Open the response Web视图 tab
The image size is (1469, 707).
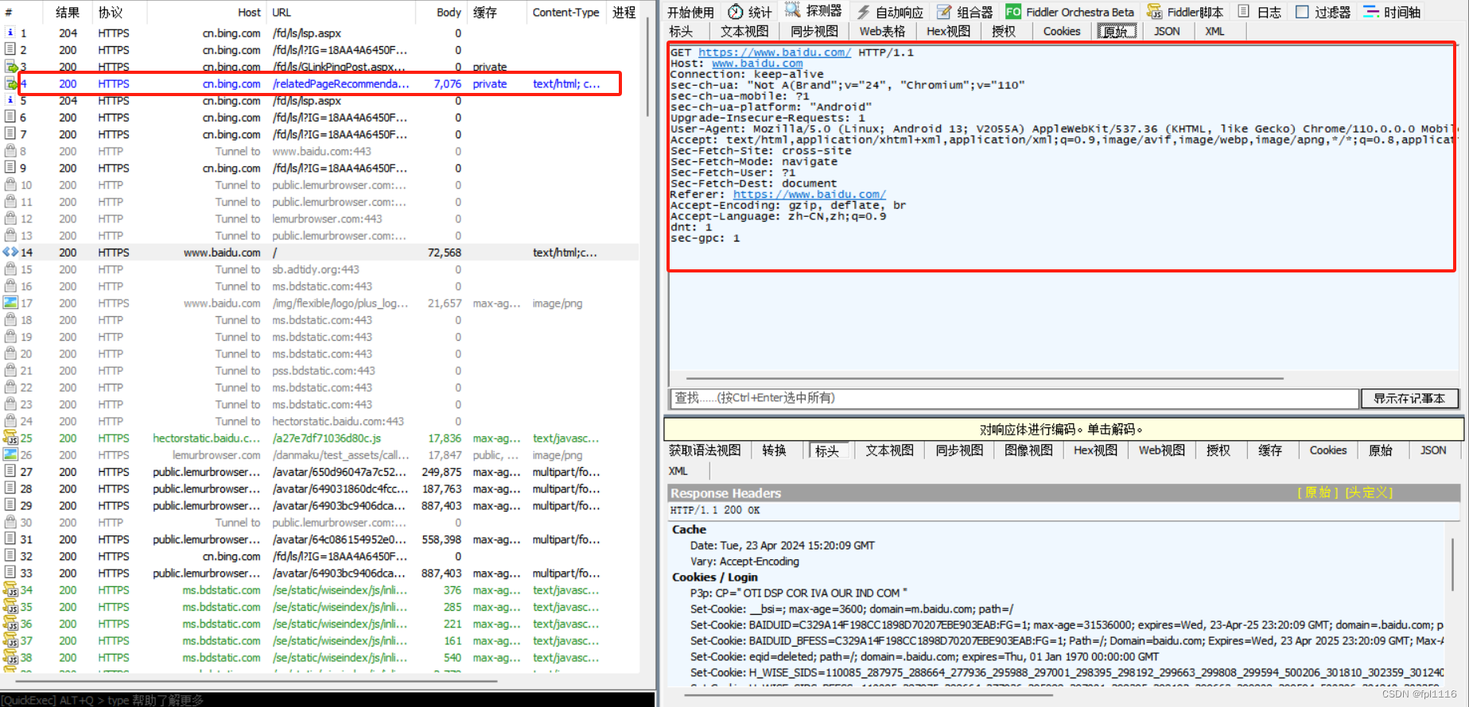(1162, 450)
